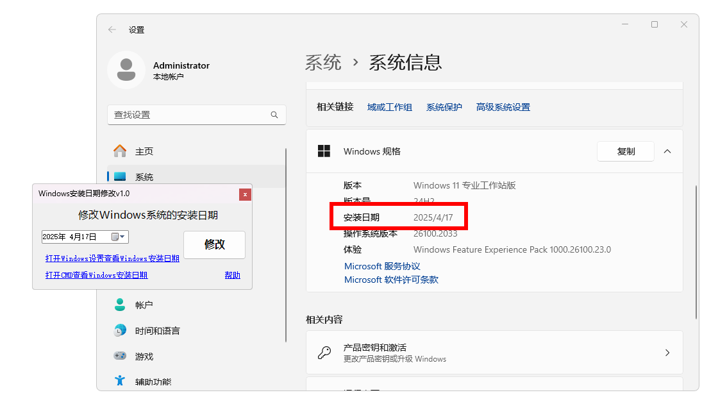Open 产品密钥和激活 via right chevron

667,353
